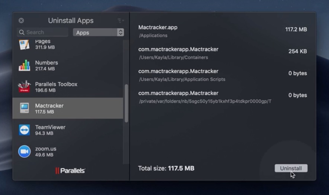Click the 196.6 MB size under Parallels Toolbox
This screenshot has width=329, height=195.
tap(45, 91)
